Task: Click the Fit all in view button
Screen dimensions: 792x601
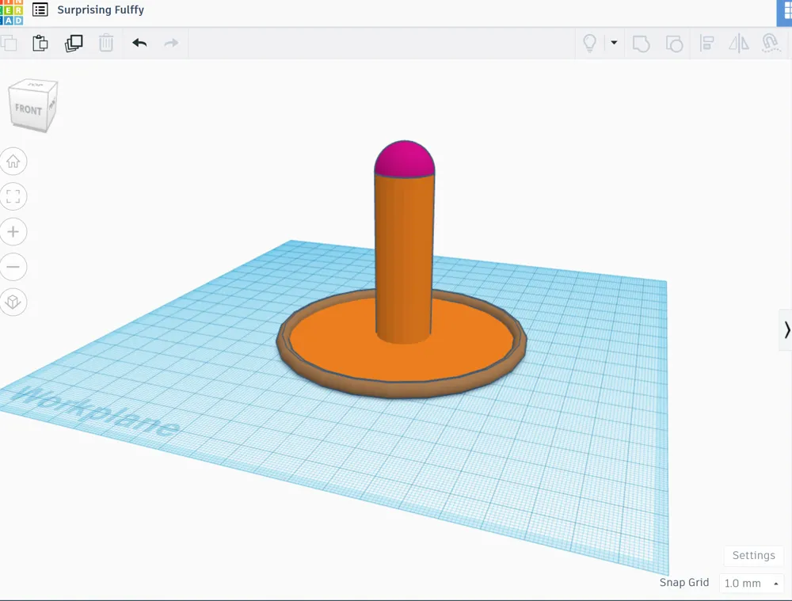Action: [13, 196]
